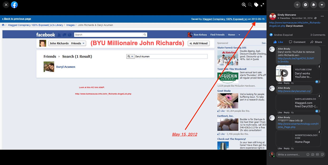Click the Facebook logo beside the close button
Viewport: 328px width, 165px height.
pyautogui.click(x=14, y=5)
